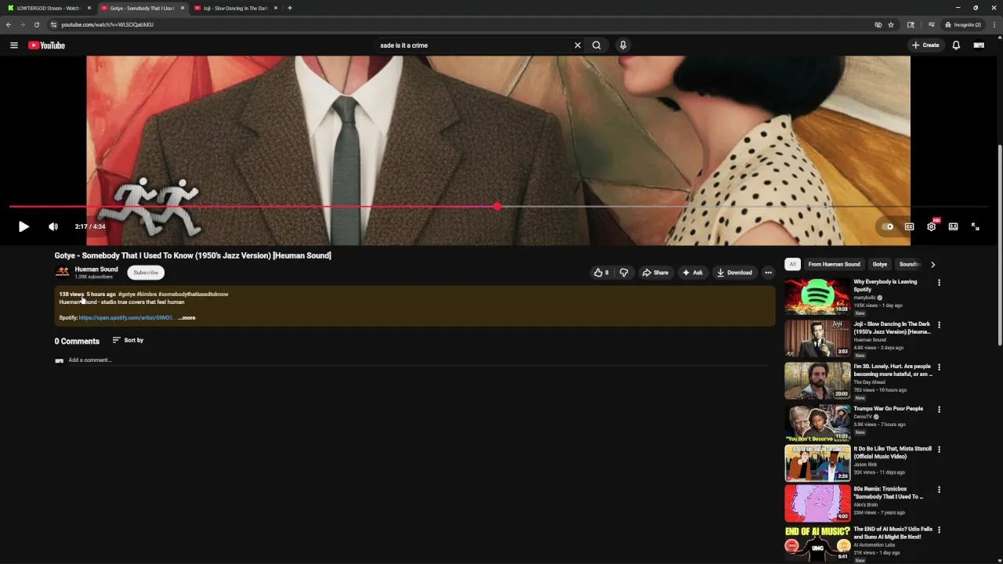Open Why Everybody Is Leaving Spotify thumbnail
This screenshot has height=564, width=1003.
coord(817,296)
